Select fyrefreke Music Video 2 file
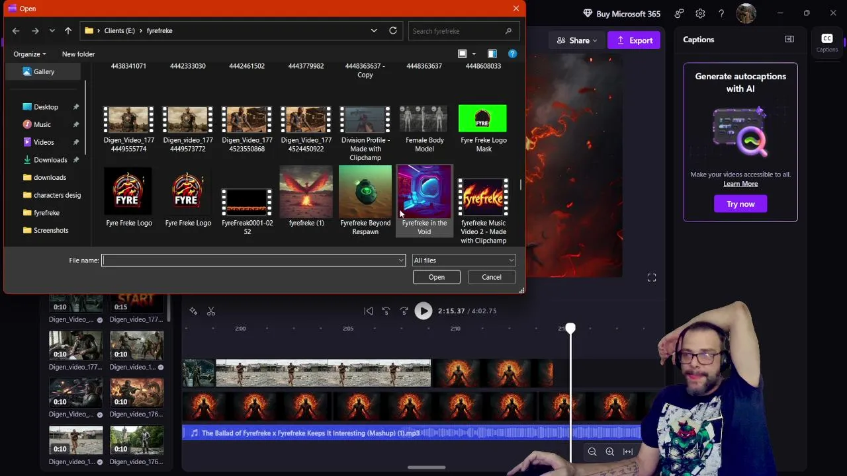Image resolution: width=847 pixels, height=476 pixels. (x=483, y=212)
